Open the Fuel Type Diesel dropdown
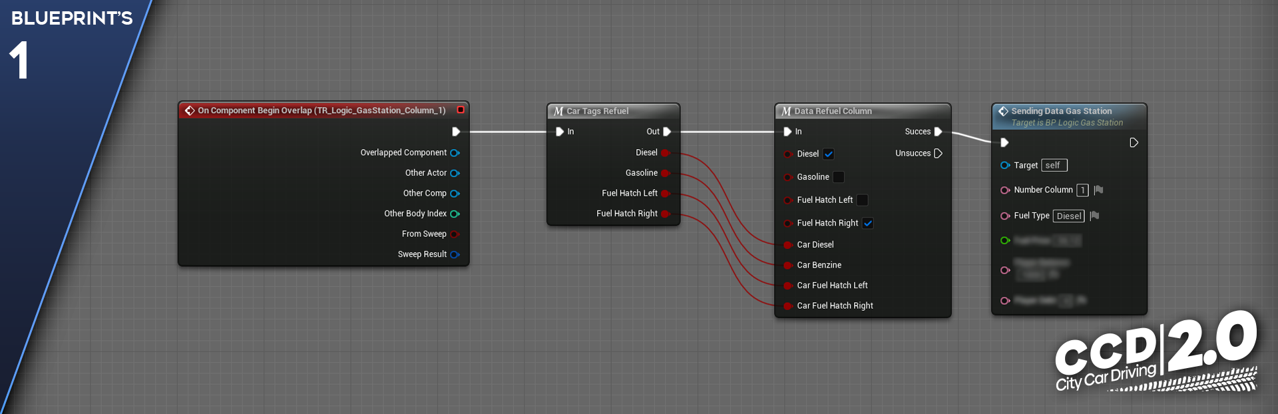The width and height of the screenshot is (1278, 414). (x=1068, y=216)
